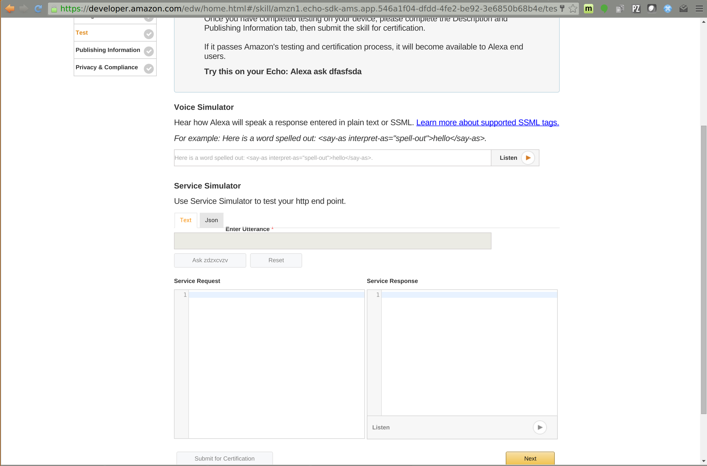Click the Voice Simulator heading
Image resolution: width=707 pixels, height=466 pixels.
204,107
